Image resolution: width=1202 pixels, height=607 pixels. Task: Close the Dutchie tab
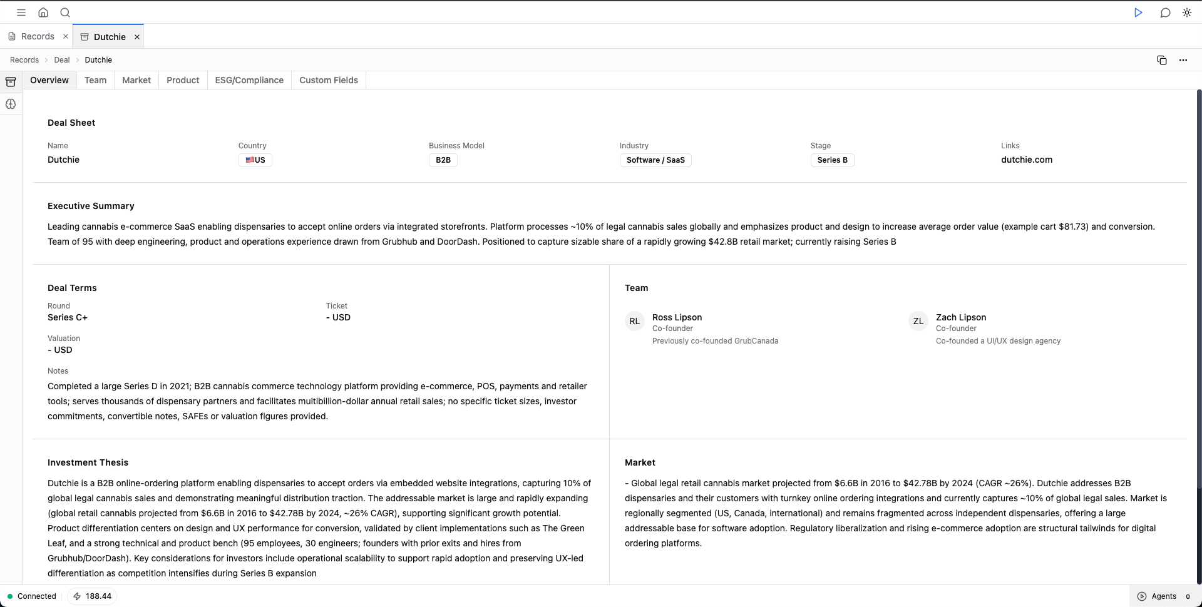137,37
